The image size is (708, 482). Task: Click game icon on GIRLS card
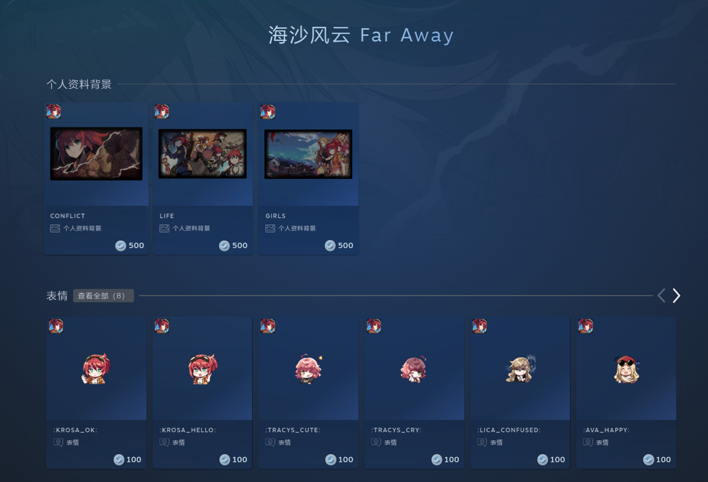tap(268, 111)
